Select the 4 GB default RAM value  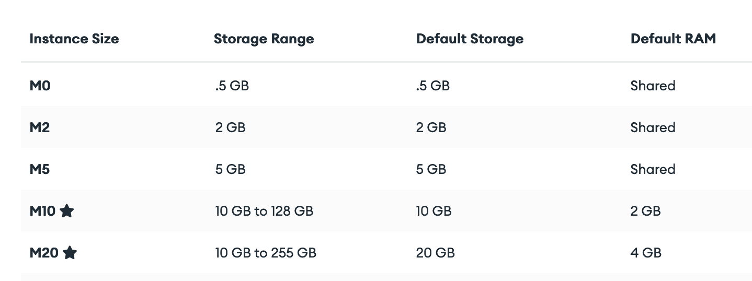646,253
